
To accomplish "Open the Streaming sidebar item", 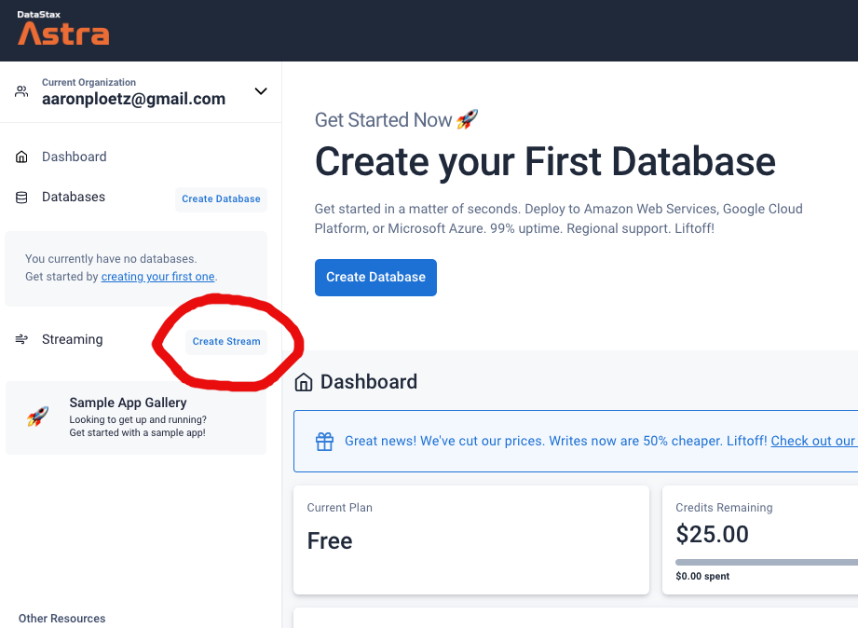I will [73, 339].
